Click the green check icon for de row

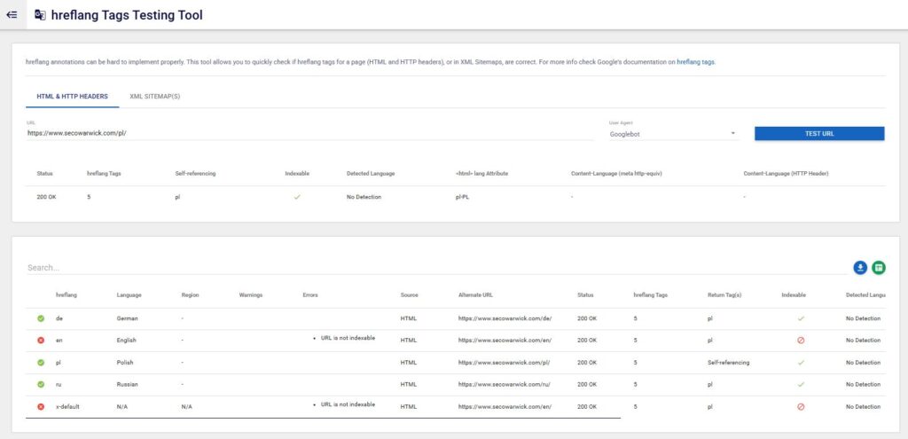point(41,317)
